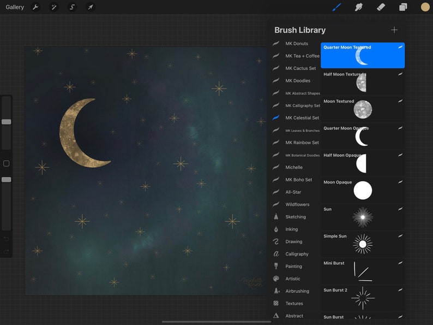Select the Quarter Moon Textured brush
This screenshot has width=433, height=325.
click(x=363, y=55)
